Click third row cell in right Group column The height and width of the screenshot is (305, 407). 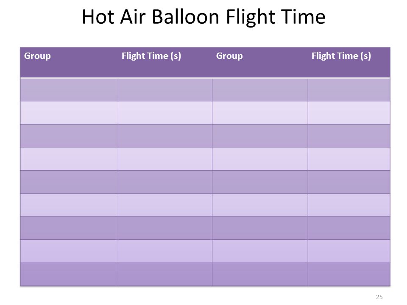coord(260,136)
